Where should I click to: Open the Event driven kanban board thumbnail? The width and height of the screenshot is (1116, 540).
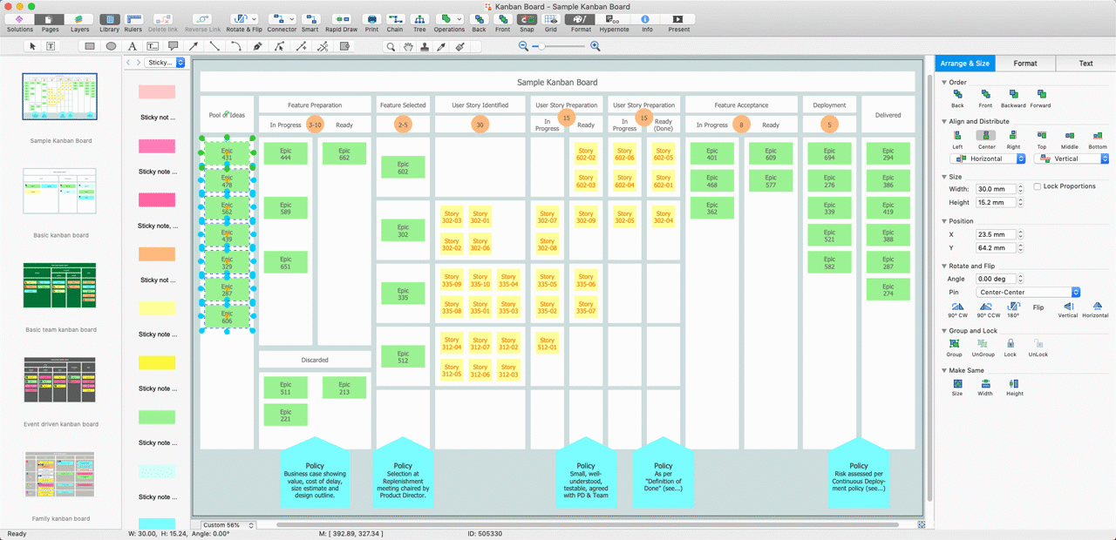pyautogui.click(x=60, y=380)
